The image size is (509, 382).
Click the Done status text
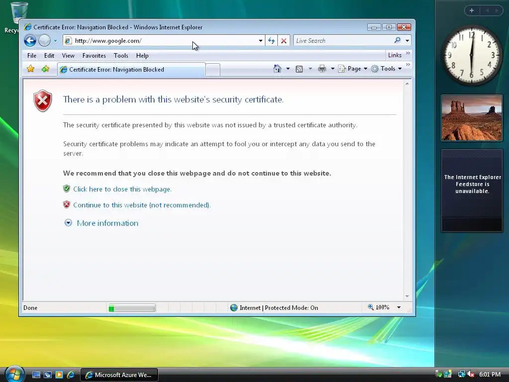click(x=30, y=307)
